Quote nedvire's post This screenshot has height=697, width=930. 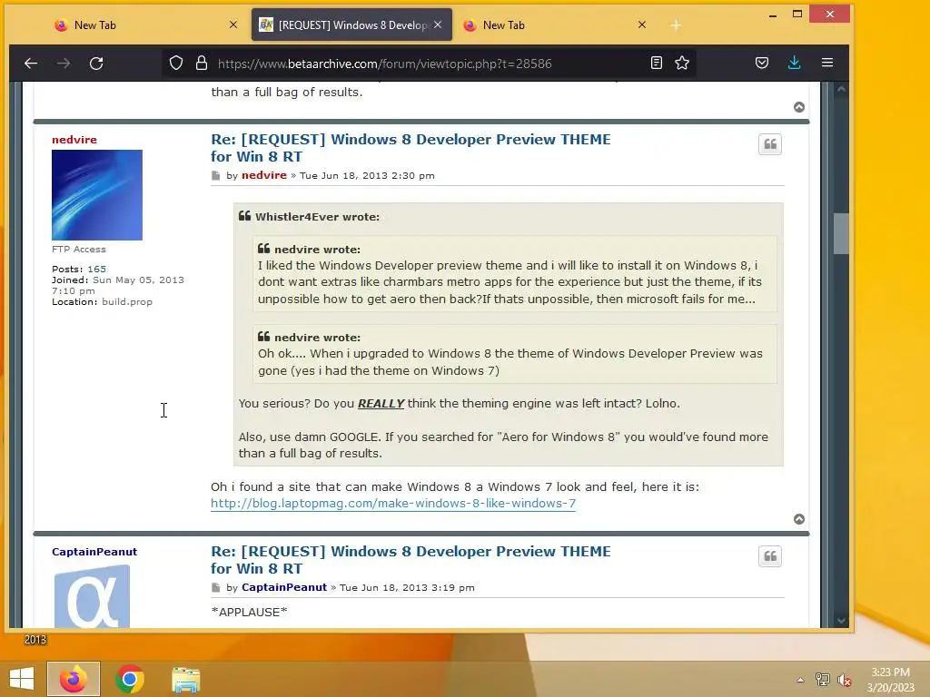[x=770, y=144]
